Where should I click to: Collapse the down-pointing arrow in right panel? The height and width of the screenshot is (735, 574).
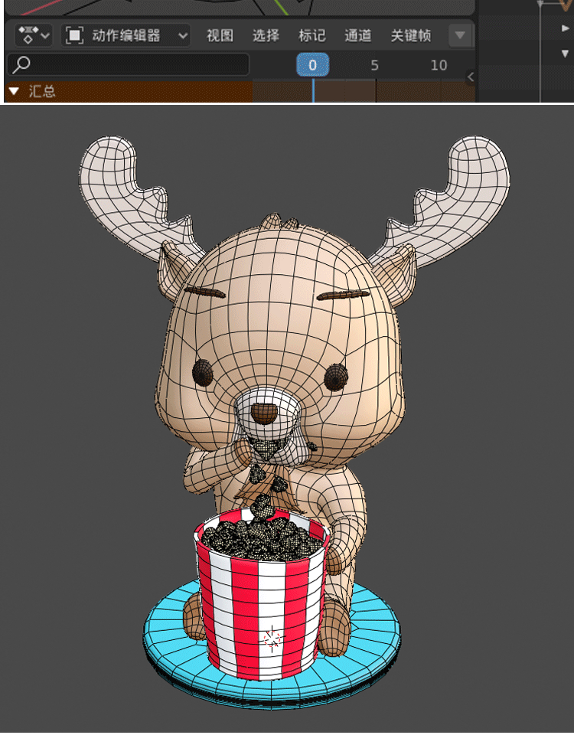click(565, 53)
